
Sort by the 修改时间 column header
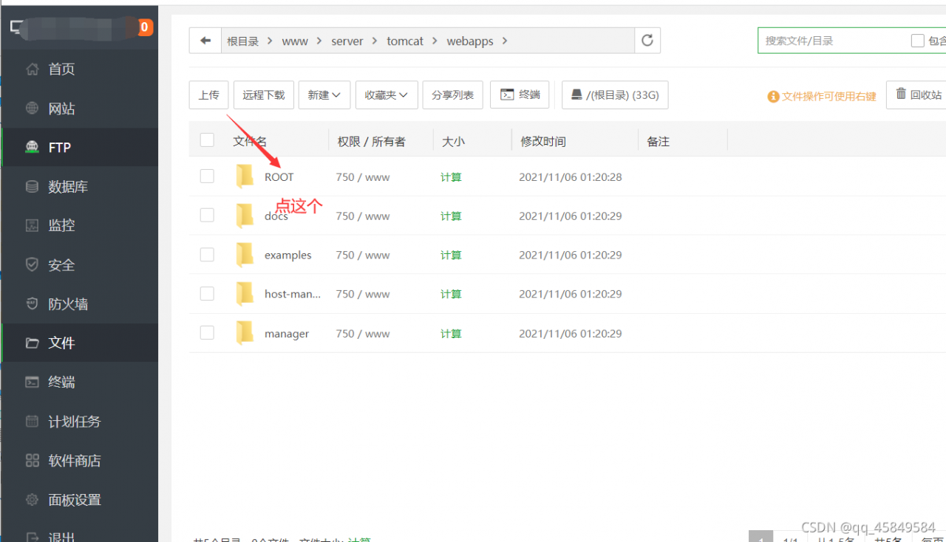click(x=543, y=141)
